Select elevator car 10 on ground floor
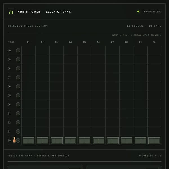169x169 pixels. click(154, 141)
